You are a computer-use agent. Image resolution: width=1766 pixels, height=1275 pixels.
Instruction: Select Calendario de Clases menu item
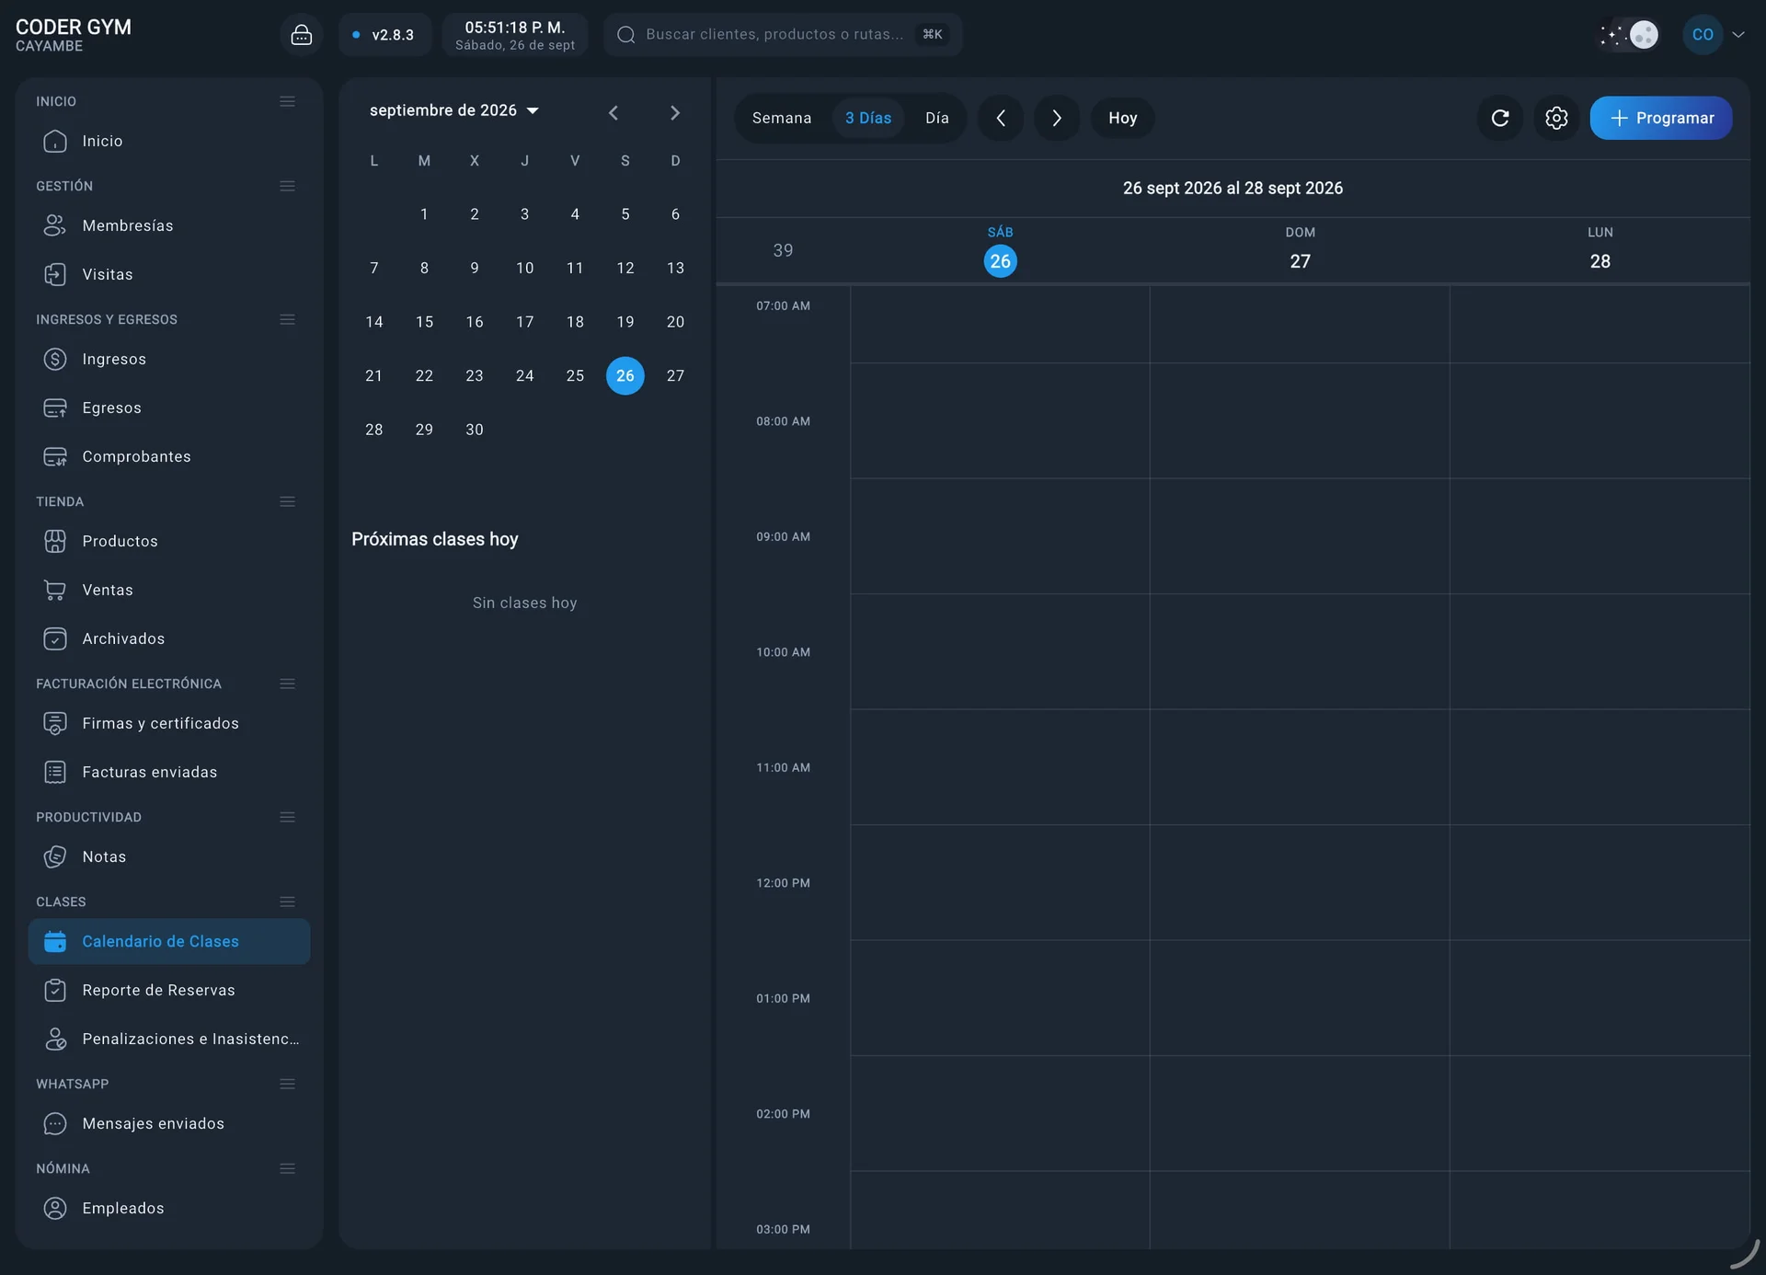pos(169,941)
